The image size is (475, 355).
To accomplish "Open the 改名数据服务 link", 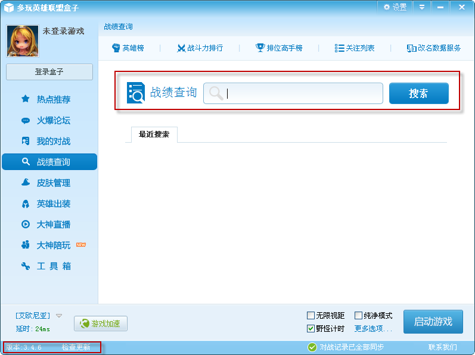I will coord(434,48).
